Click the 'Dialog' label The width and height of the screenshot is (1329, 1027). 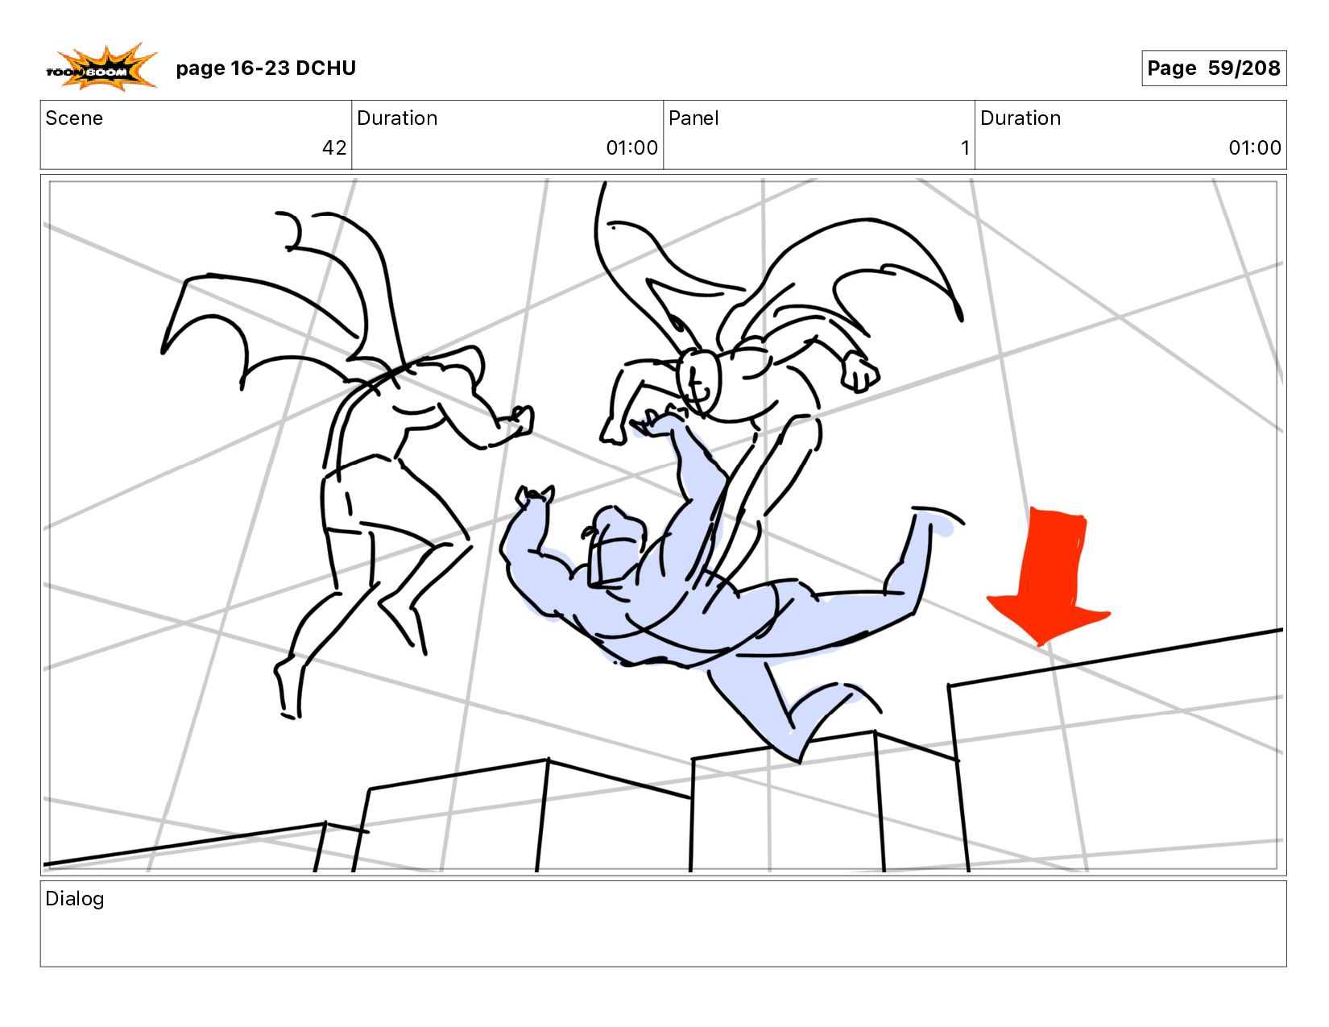pos(75,899)
